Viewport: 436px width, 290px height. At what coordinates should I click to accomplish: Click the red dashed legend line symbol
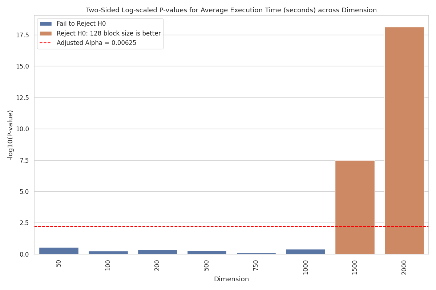pyautogui.click(x=46, y=42)
